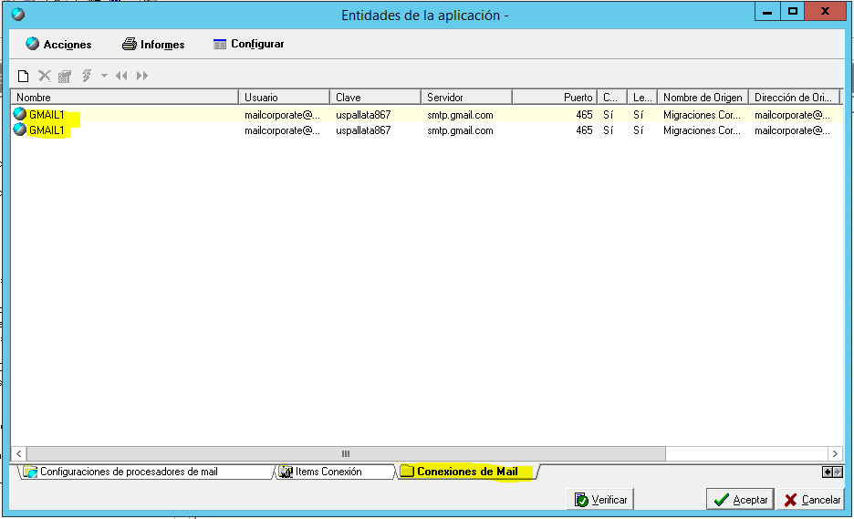The image size is (854, 519).
Task: Click the Verificar button
Action: click(x=600, y=500)
